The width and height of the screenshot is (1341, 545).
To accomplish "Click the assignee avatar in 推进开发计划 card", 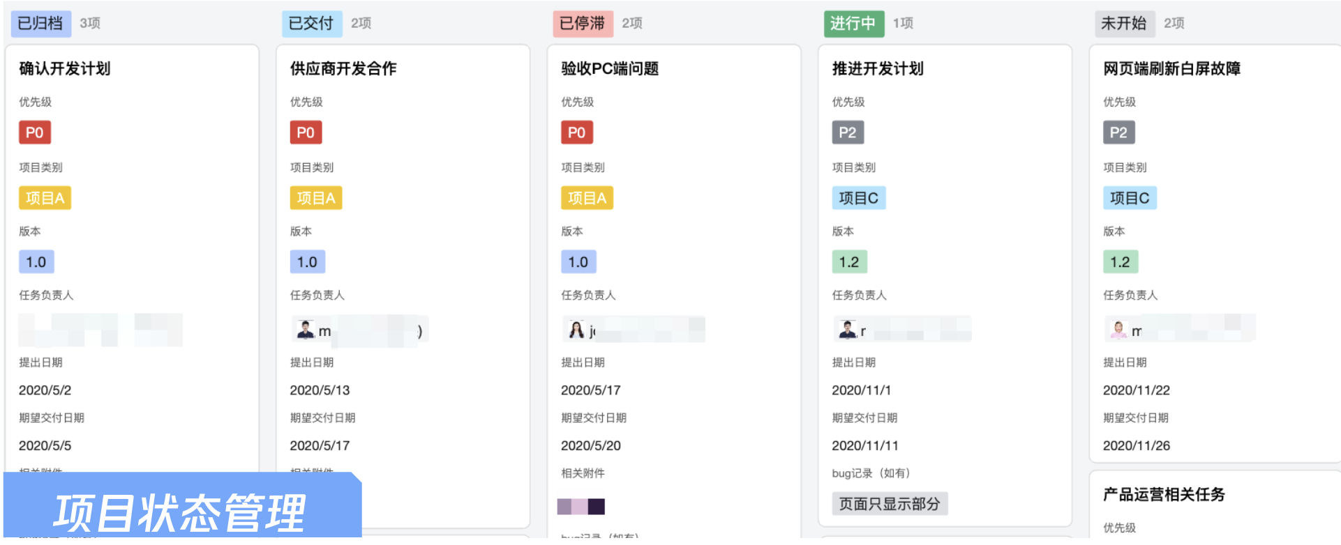I will [x=847, y=330].
